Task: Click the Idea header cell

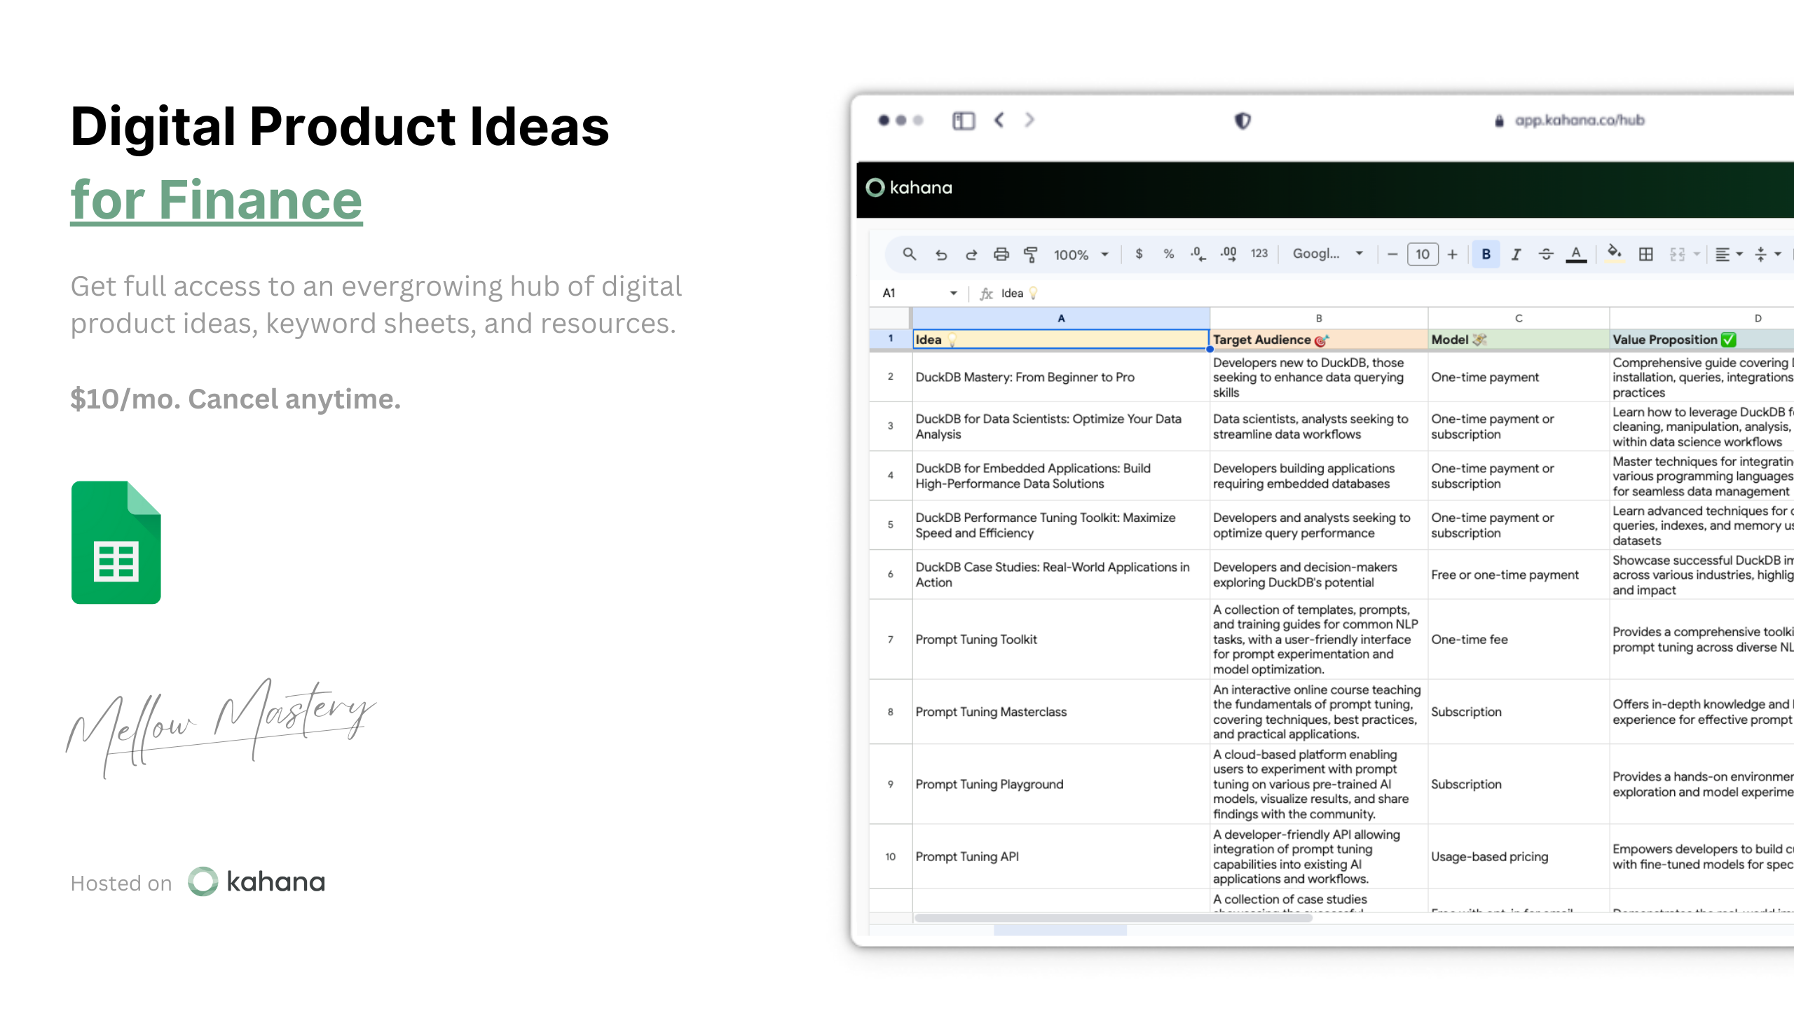Action: [x=1061, y=339]
